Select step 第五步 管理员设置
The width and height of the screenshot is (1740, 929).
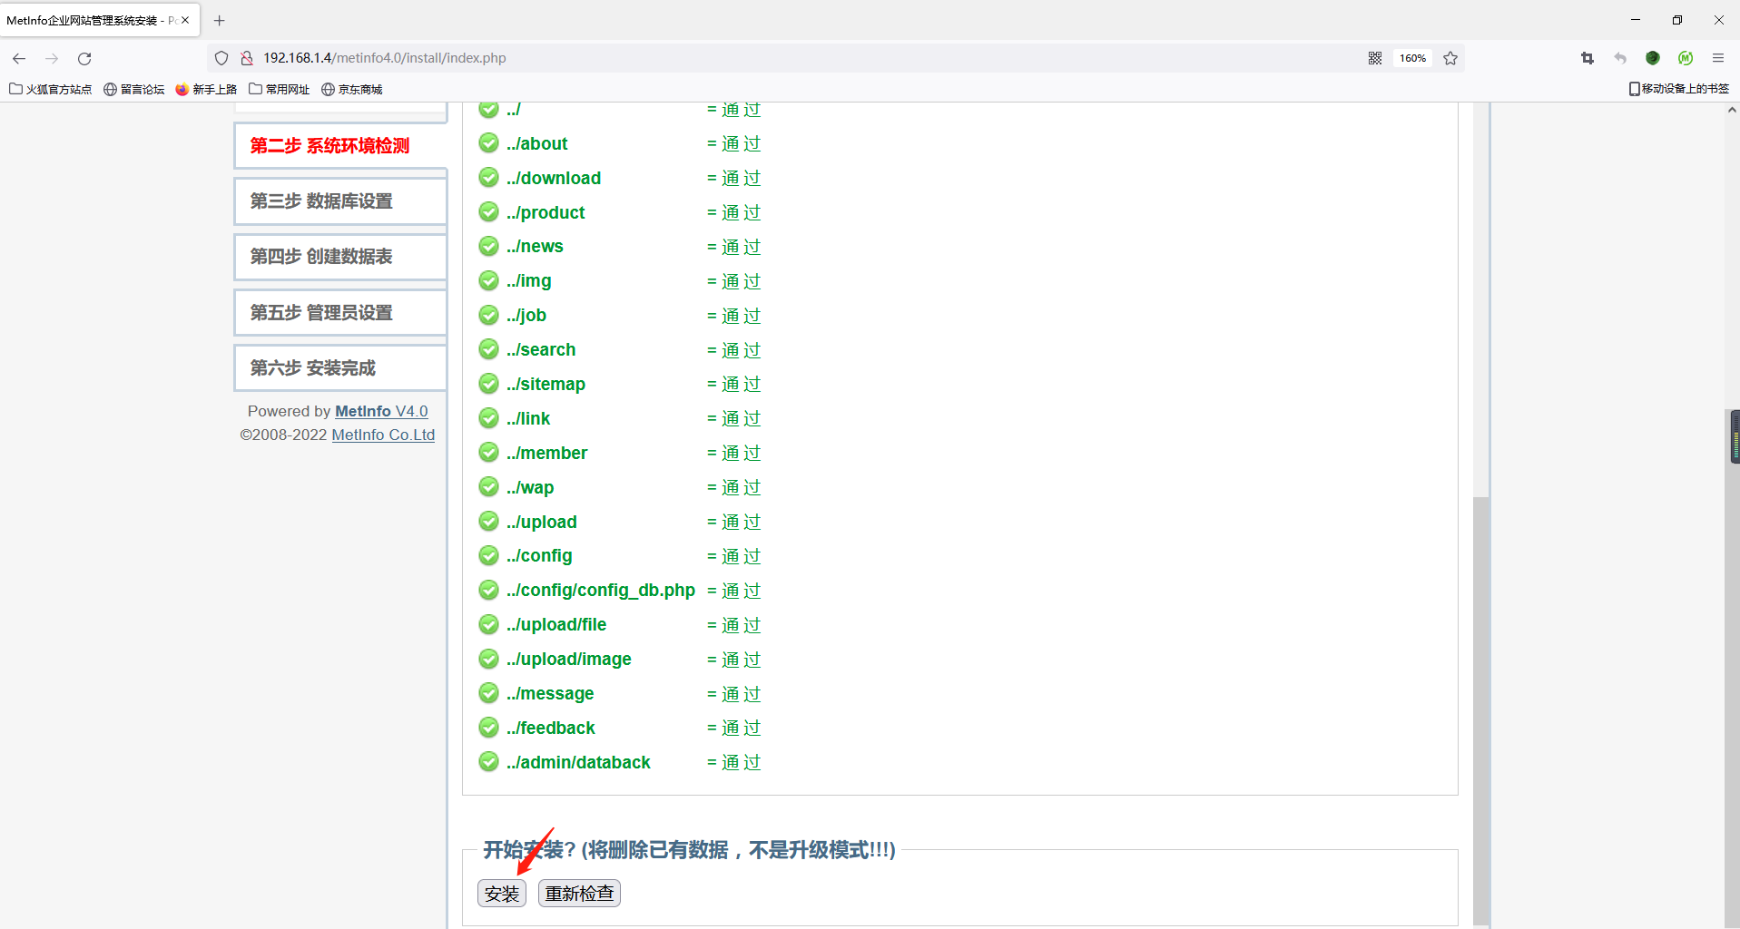tap(340, 313)
